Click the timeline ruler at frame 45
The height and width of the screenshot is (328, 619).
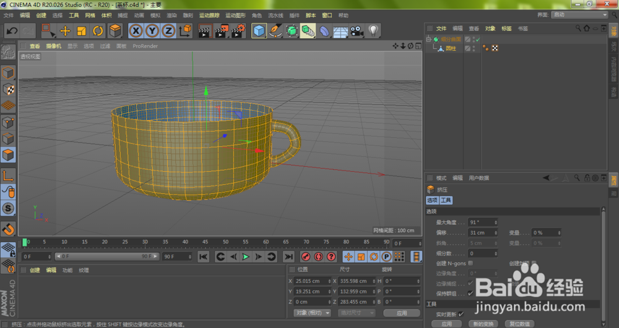206,242
